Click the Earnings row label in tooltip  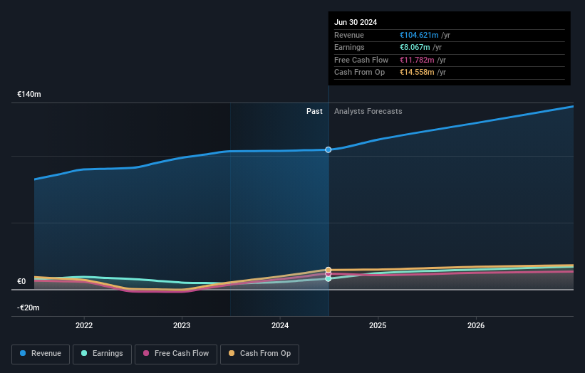[x=349, y=47]
